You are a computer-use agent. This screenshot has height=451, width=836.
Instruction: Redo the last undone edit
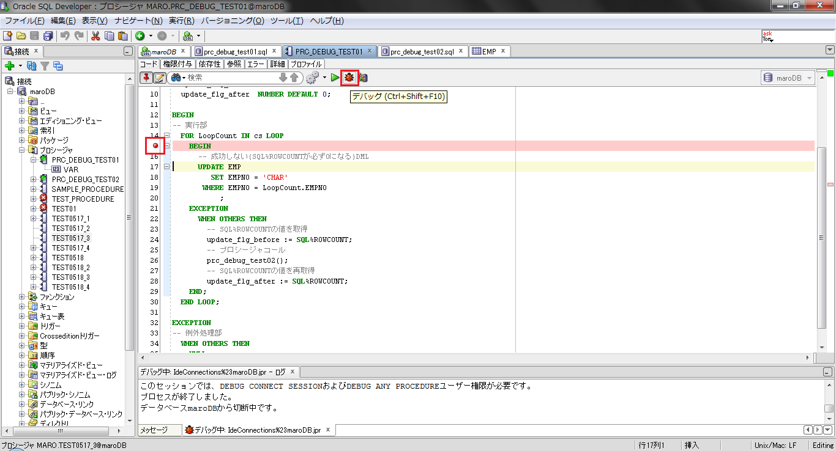79,36
